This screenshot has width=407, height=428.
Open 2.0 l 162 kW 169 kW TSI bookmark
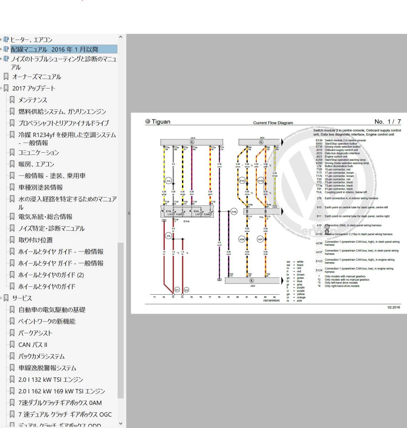click(62, 391)
